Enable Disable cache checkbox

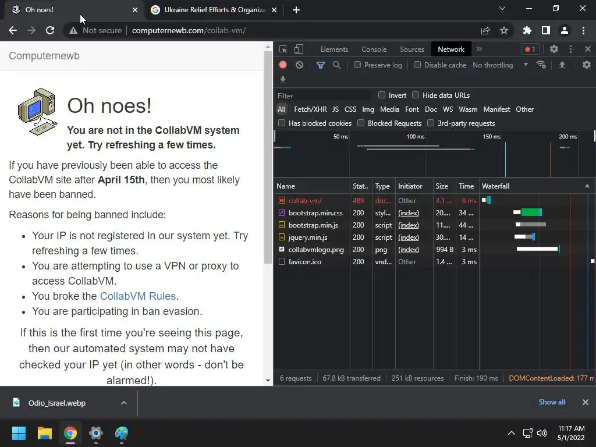pos(417,65)
